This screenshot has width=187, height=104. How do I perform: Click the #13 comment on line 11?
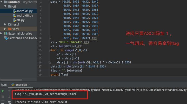(86, 42)
